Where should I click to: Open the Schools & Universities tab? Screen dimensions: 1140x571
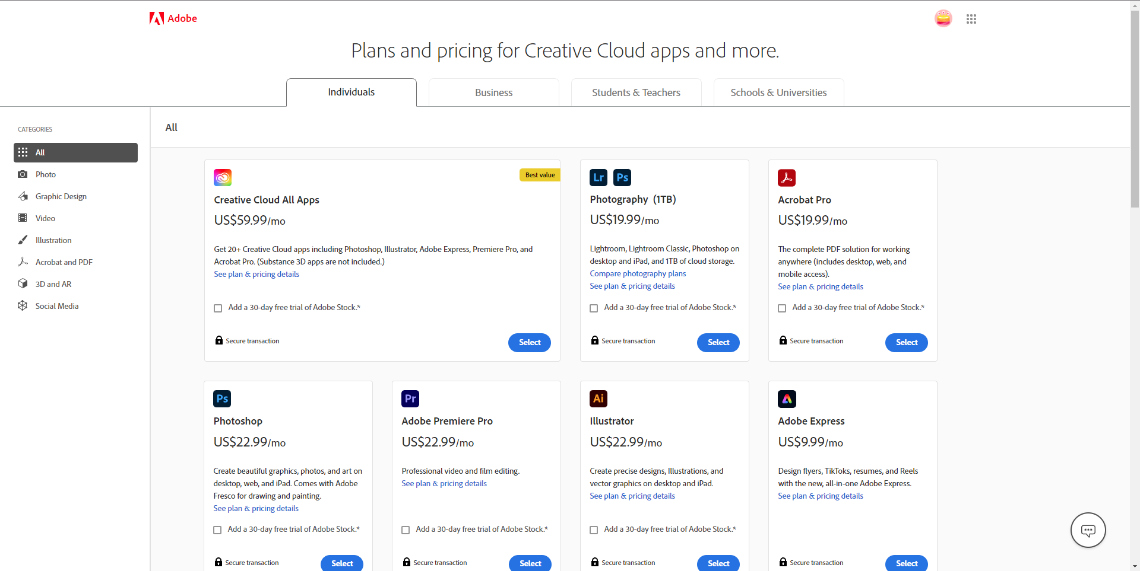click(779, 92)
